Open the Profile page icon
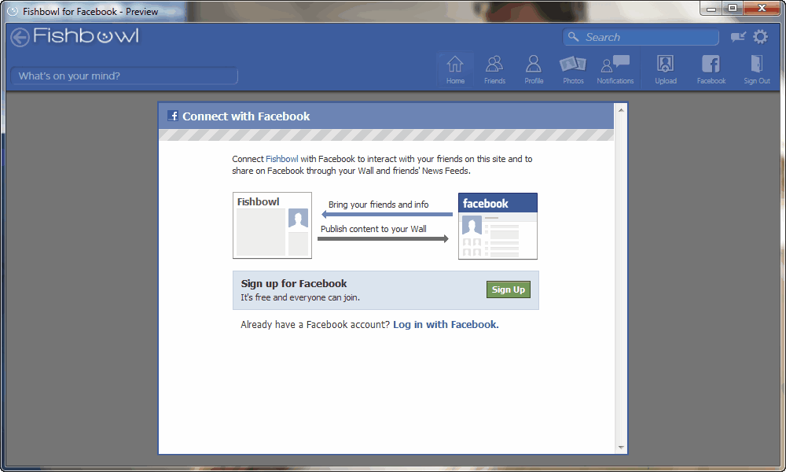This screenshot has width=786, height=472. [534, 69]
